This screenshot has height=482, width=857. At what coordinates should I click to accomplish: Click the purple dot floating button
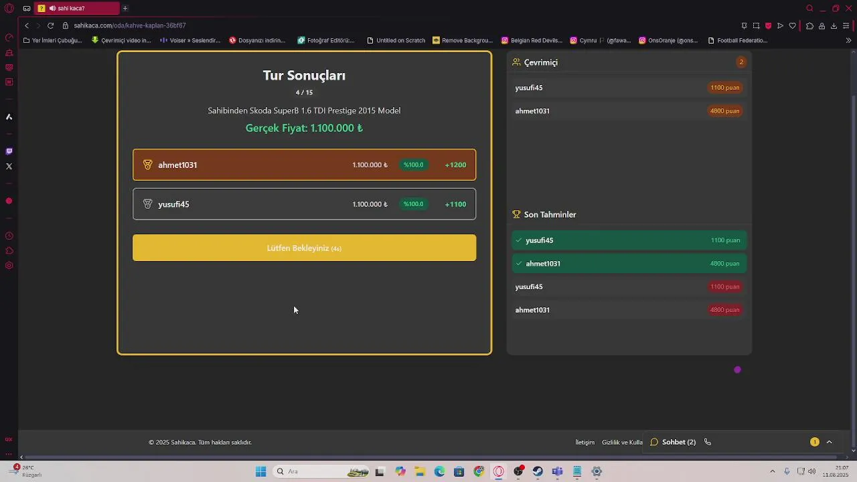tap(737, 370)
